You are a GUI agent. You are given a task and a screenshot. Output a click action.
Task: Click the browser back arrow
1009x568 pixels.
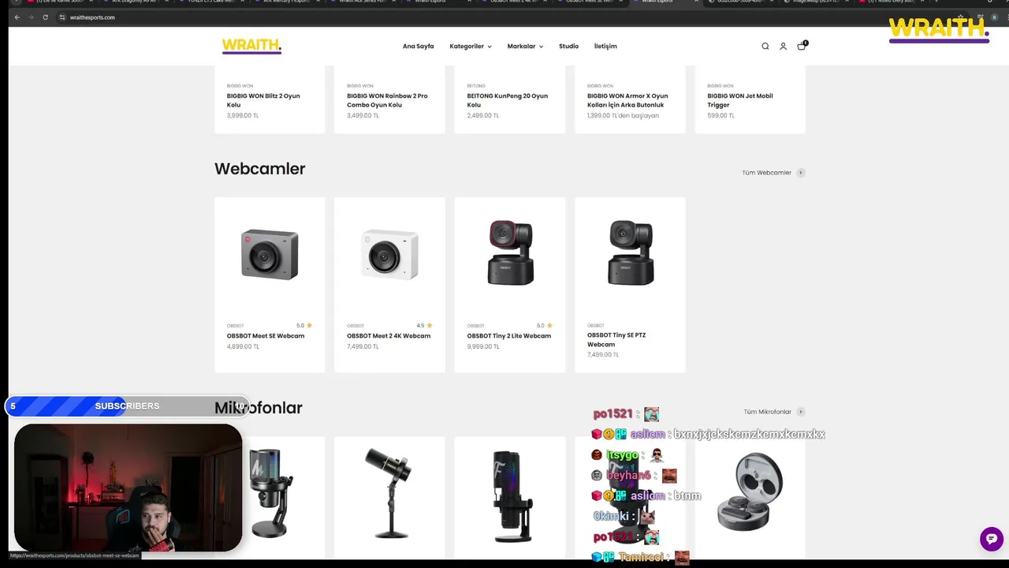[x=17, y=17]
